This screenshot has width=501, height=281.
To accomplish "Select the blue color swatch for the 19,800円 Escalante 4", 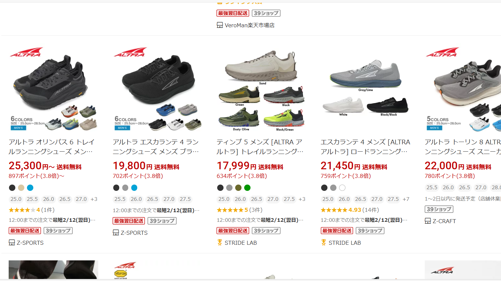I will (x=134, y=188).
